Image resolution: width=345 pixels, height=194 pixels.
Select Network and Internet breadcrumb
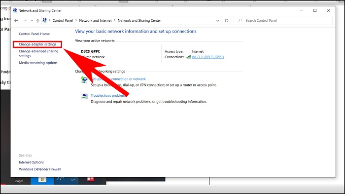point(95,21)
